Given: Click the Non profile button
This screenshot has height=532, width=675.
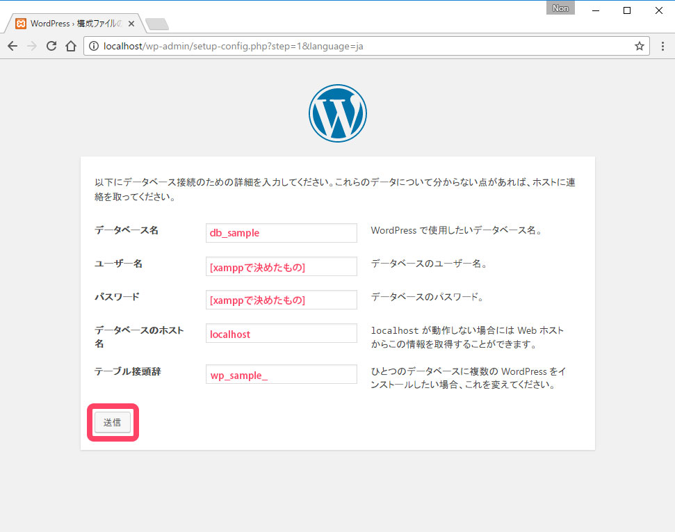Looking at the screenshot, I should (560, 8).
